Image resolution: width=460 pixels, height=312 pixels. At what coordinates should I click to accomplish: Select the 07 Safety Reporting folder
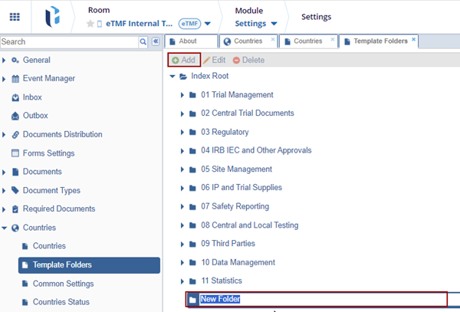tap(235, 206)
